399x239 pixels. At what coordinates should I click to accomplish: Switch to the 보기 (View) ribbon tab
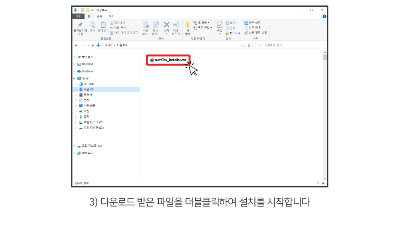pyautogui.click(x=111, y=16)
